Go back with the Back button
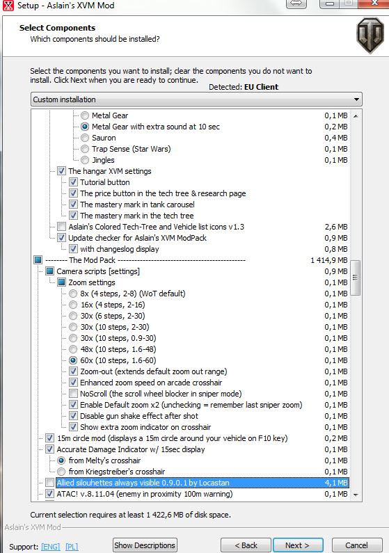This screenshot has width=389, height=553. (x=246, y=545)
